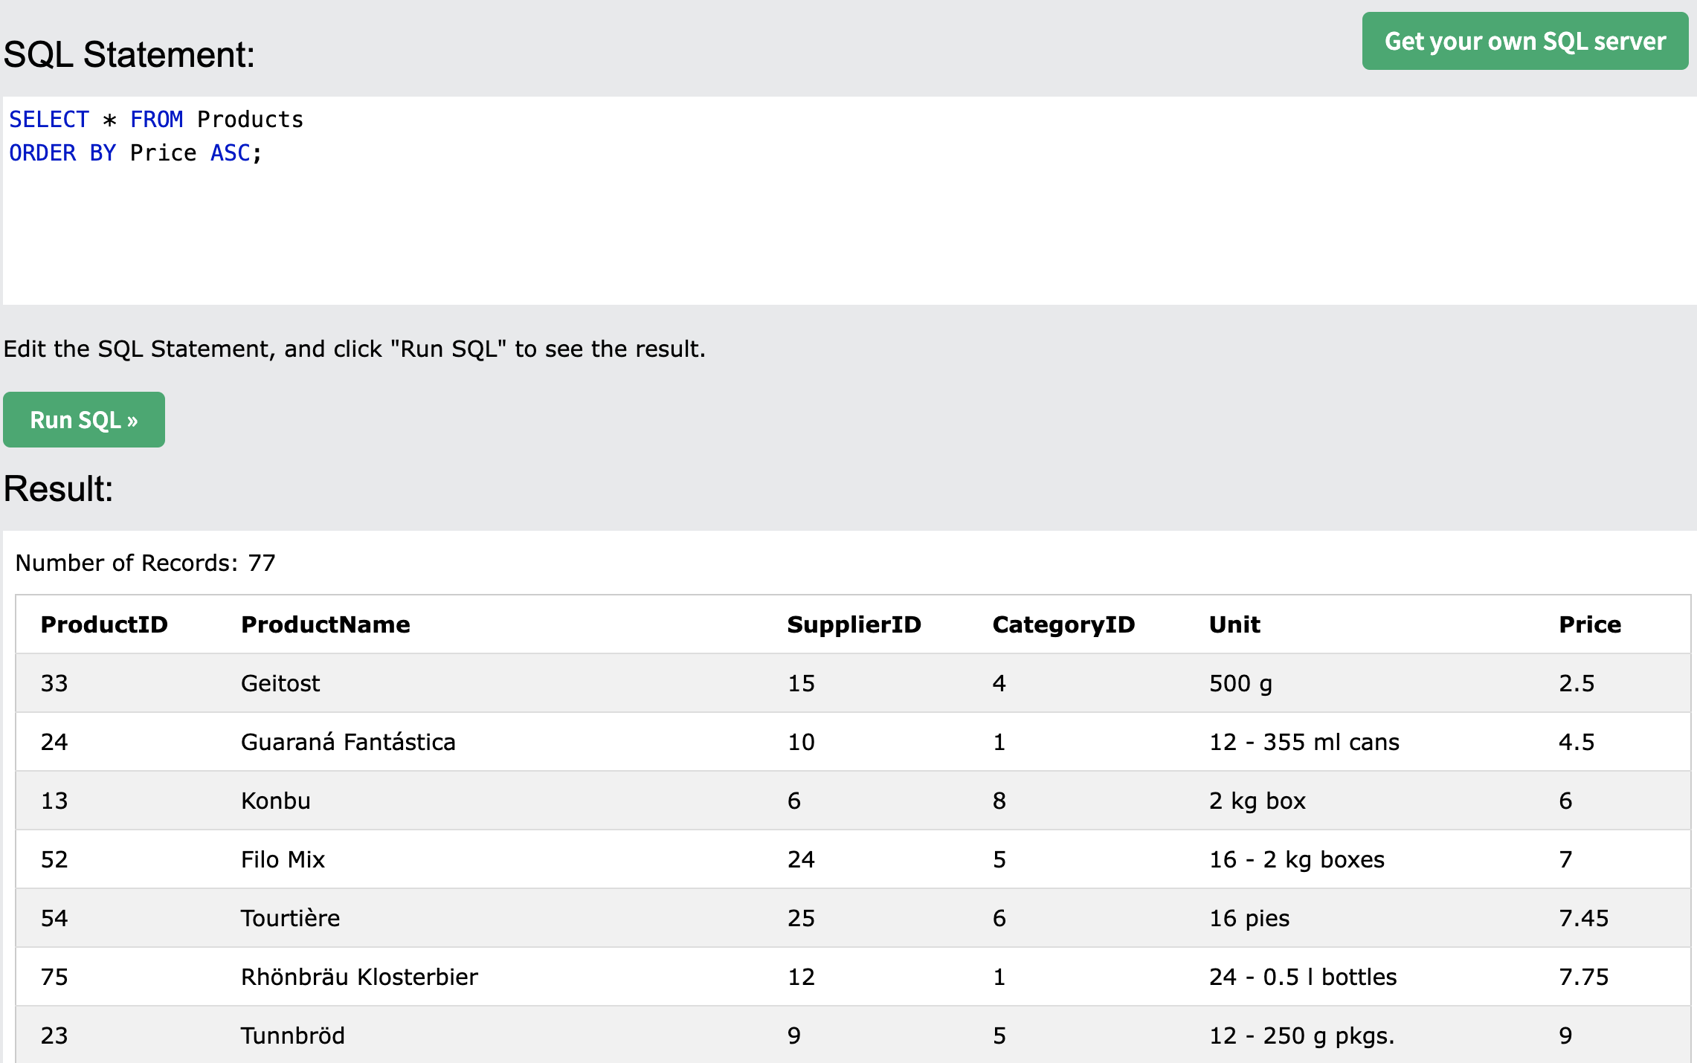Click the Rhönbräu Klosterbier row
This screenshot has width=1697, height=1063.
359,977
